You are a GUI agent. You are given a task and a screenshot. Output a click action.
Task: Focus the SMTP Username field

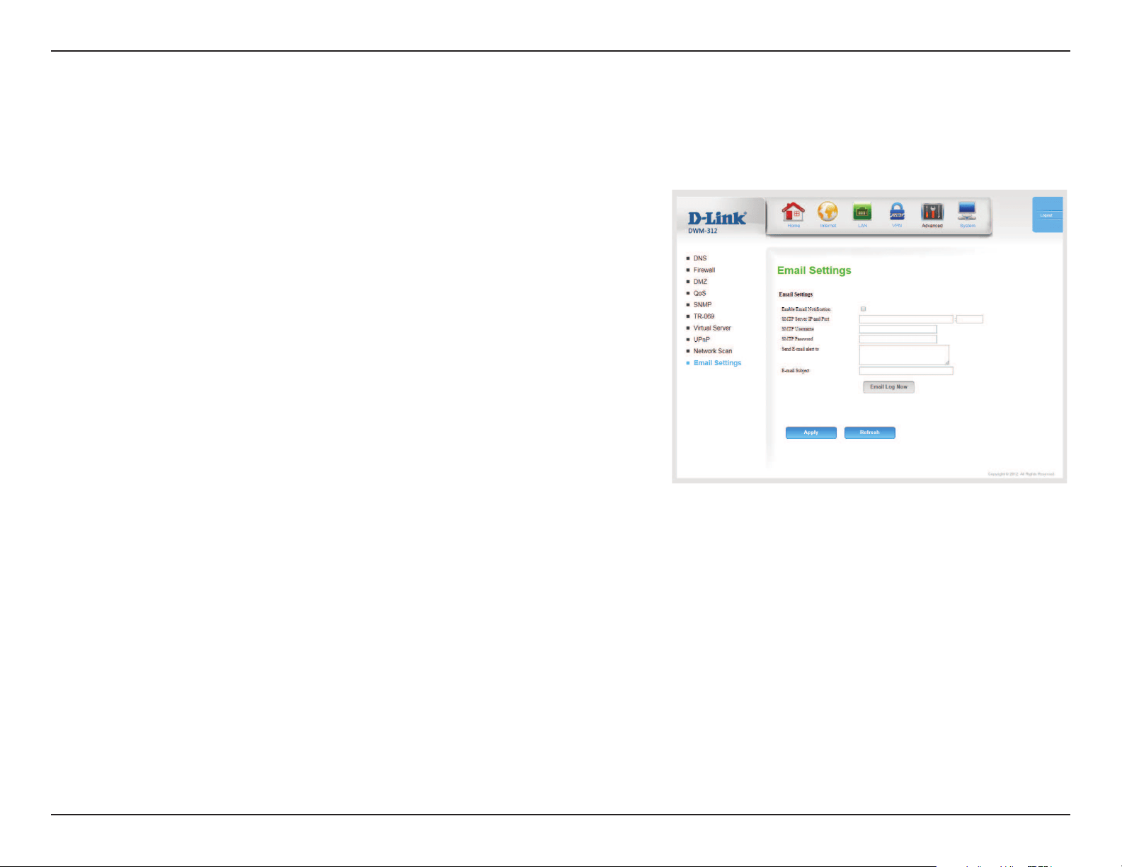click(898, 329)
